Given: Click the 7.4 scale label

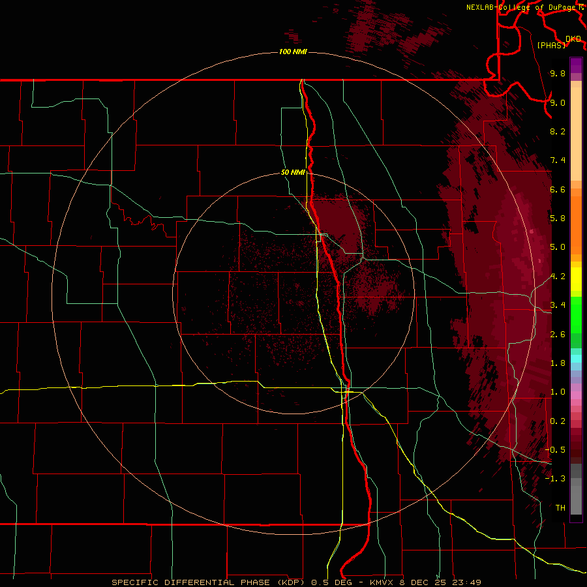Looking at the screenshot, I should pos(558,160).
